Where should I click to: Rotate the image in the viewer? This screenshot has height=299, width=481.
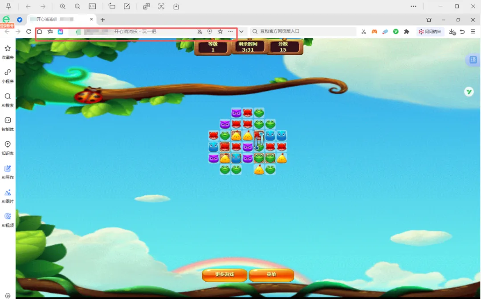point(112,6)
